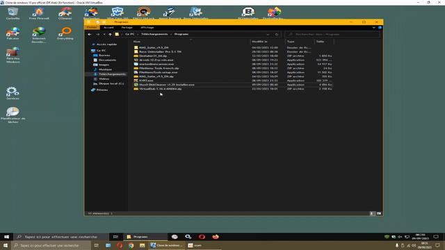Go back with the Explorer back arrow
This screenshot has width=445, height=250.
point(90,34)
